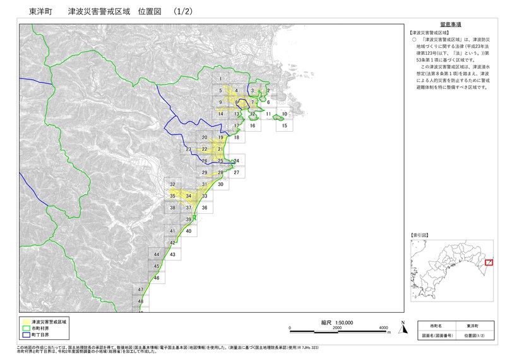The height and width of the screenshot is (357, 505).
Task: Select the yellow tsunami warning zone legend swatch
Action: tap(27, 322)
